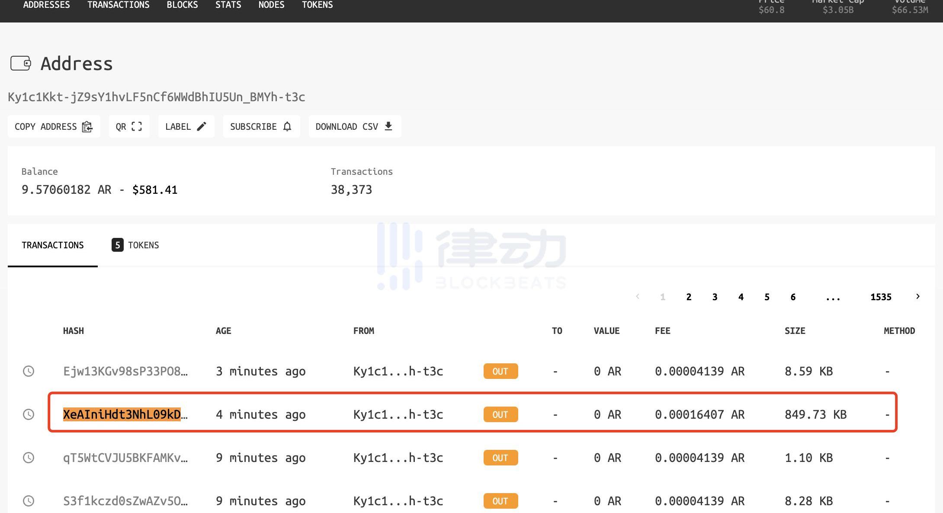
Task: Open the QR code scanner icon
Action: click(x=137, y=126)
